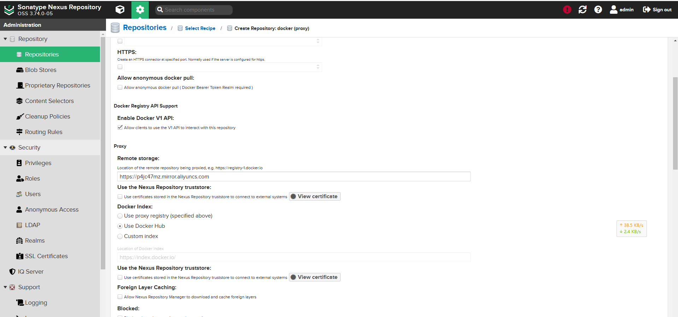This screenshot has height=317, width=678.
Task: Open Repositories in sidebar menu
Action: 50,54
